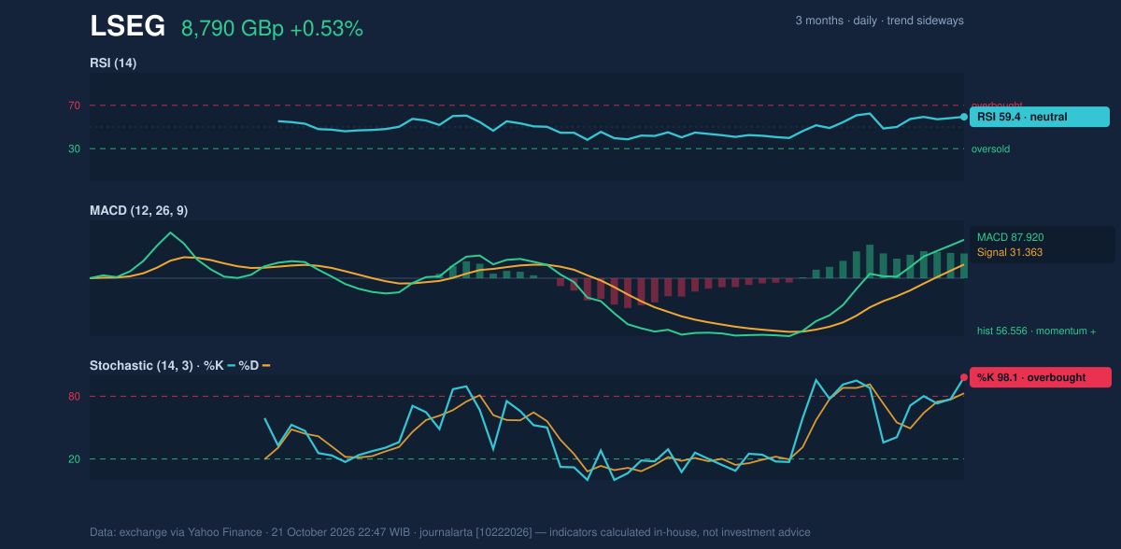Click the RSI line endpoint dot

[964, 117]
